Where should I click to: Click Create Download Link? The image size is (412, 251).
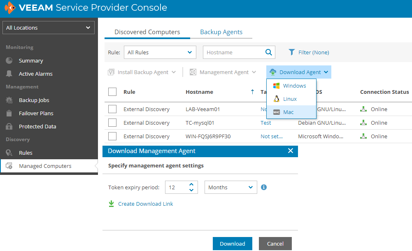(146, 204)
